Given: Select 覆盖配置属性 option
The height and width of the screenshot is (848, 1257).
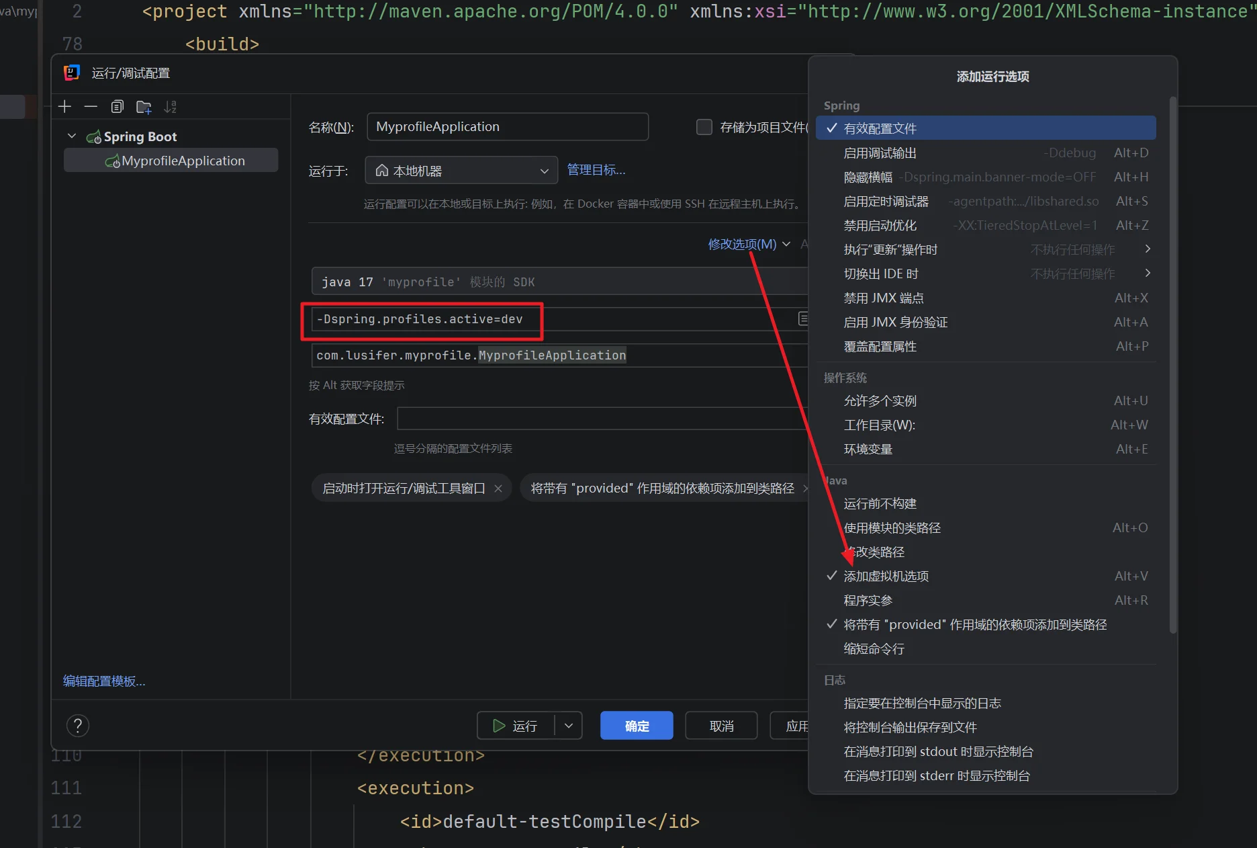Looking at the screenshot, I should coord(986,346).
